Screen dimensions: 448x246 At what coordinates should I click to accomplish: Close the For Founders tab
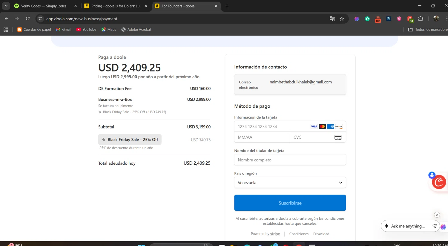(x=216, y=6)
